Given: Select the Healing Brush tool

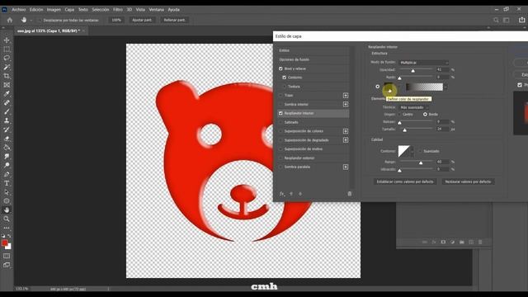Looking at the screenshot, I should coord(7,102).
